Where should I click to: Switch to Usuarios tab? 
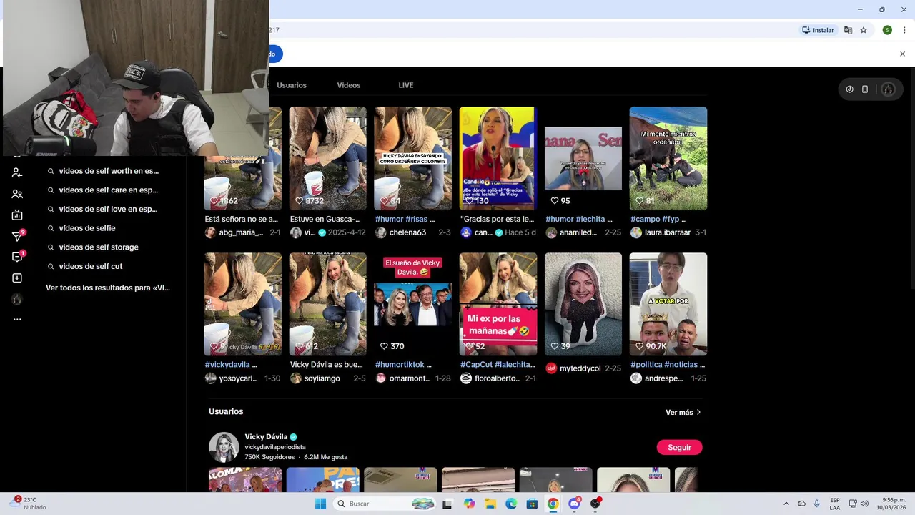(x=292, y=85)
